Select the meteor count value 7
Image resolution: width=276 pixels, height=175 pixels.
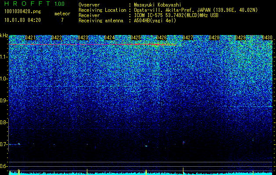click(62, 20)
